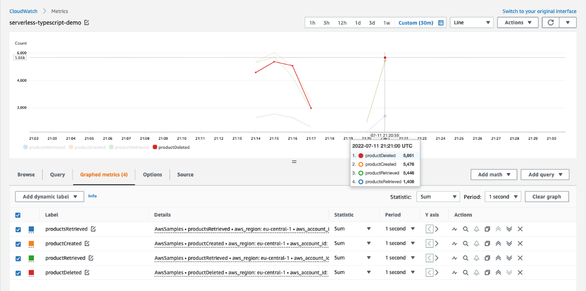Open the Info link near dynamic label
The image size is (586, 291).
point(93,196)
